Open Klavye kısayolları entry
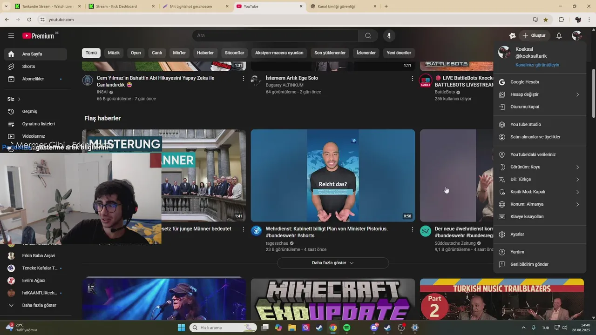The height and width of the screenshot is (335, 596). coord(540,216)
